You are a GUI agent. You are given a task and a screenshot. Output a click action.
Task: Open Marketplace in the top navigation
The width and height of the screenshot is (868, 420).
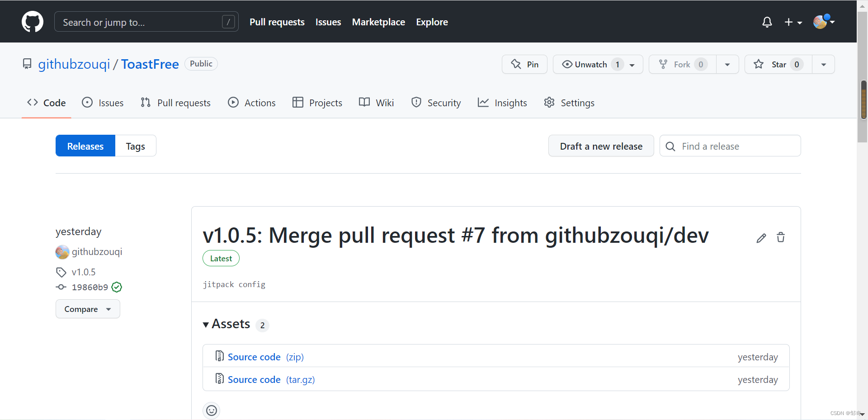(x=378, y=22)
